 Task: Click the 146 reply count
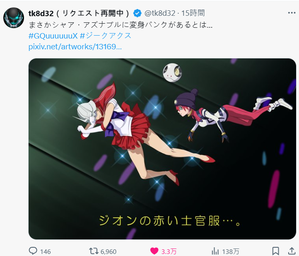(x=46, y=251)
